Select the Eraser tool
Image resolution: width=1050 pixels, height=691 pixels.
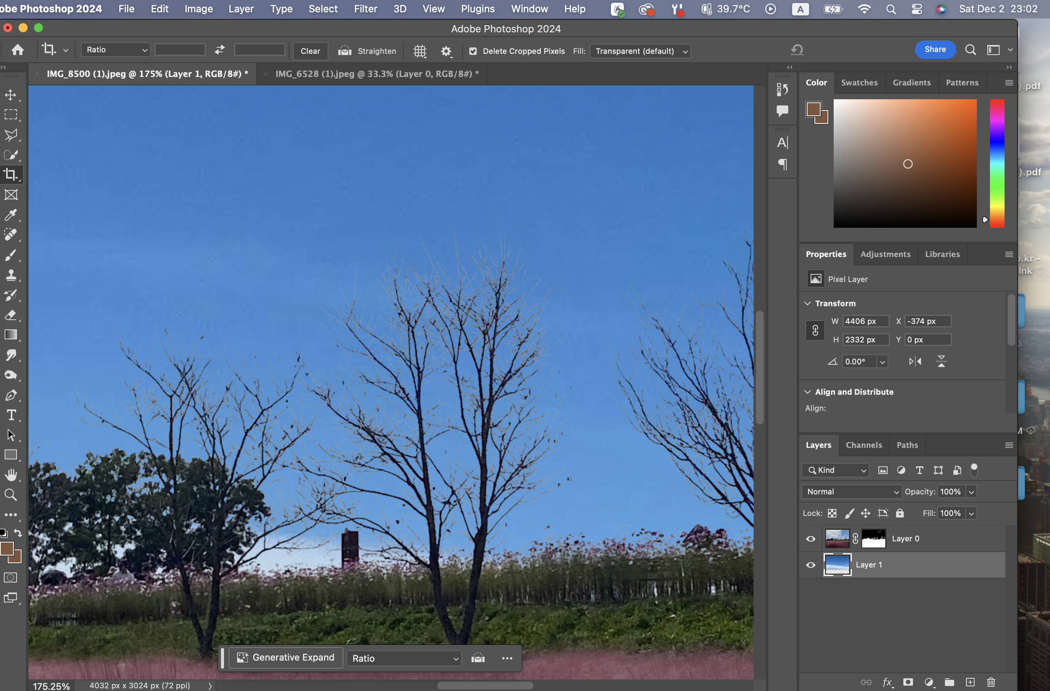tap(11, 315)
